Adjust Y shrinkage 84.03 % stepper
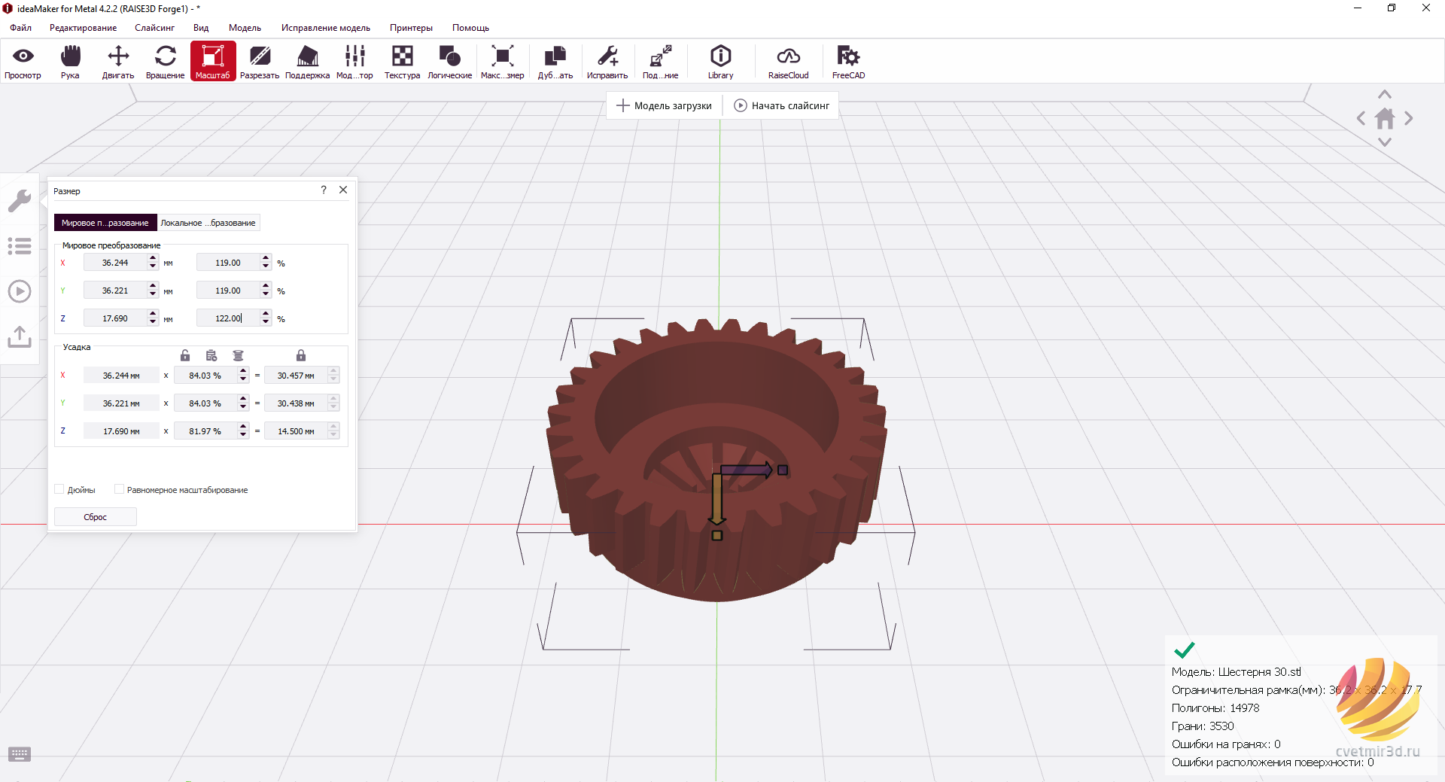Image resolution: width=1445 pixels, height=782 pixels. (x=243, y=403)
